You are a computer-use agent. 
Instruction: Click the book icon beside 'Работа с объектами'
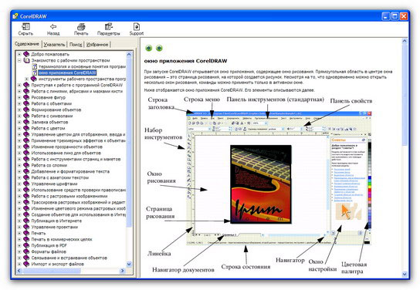point(26,103)
